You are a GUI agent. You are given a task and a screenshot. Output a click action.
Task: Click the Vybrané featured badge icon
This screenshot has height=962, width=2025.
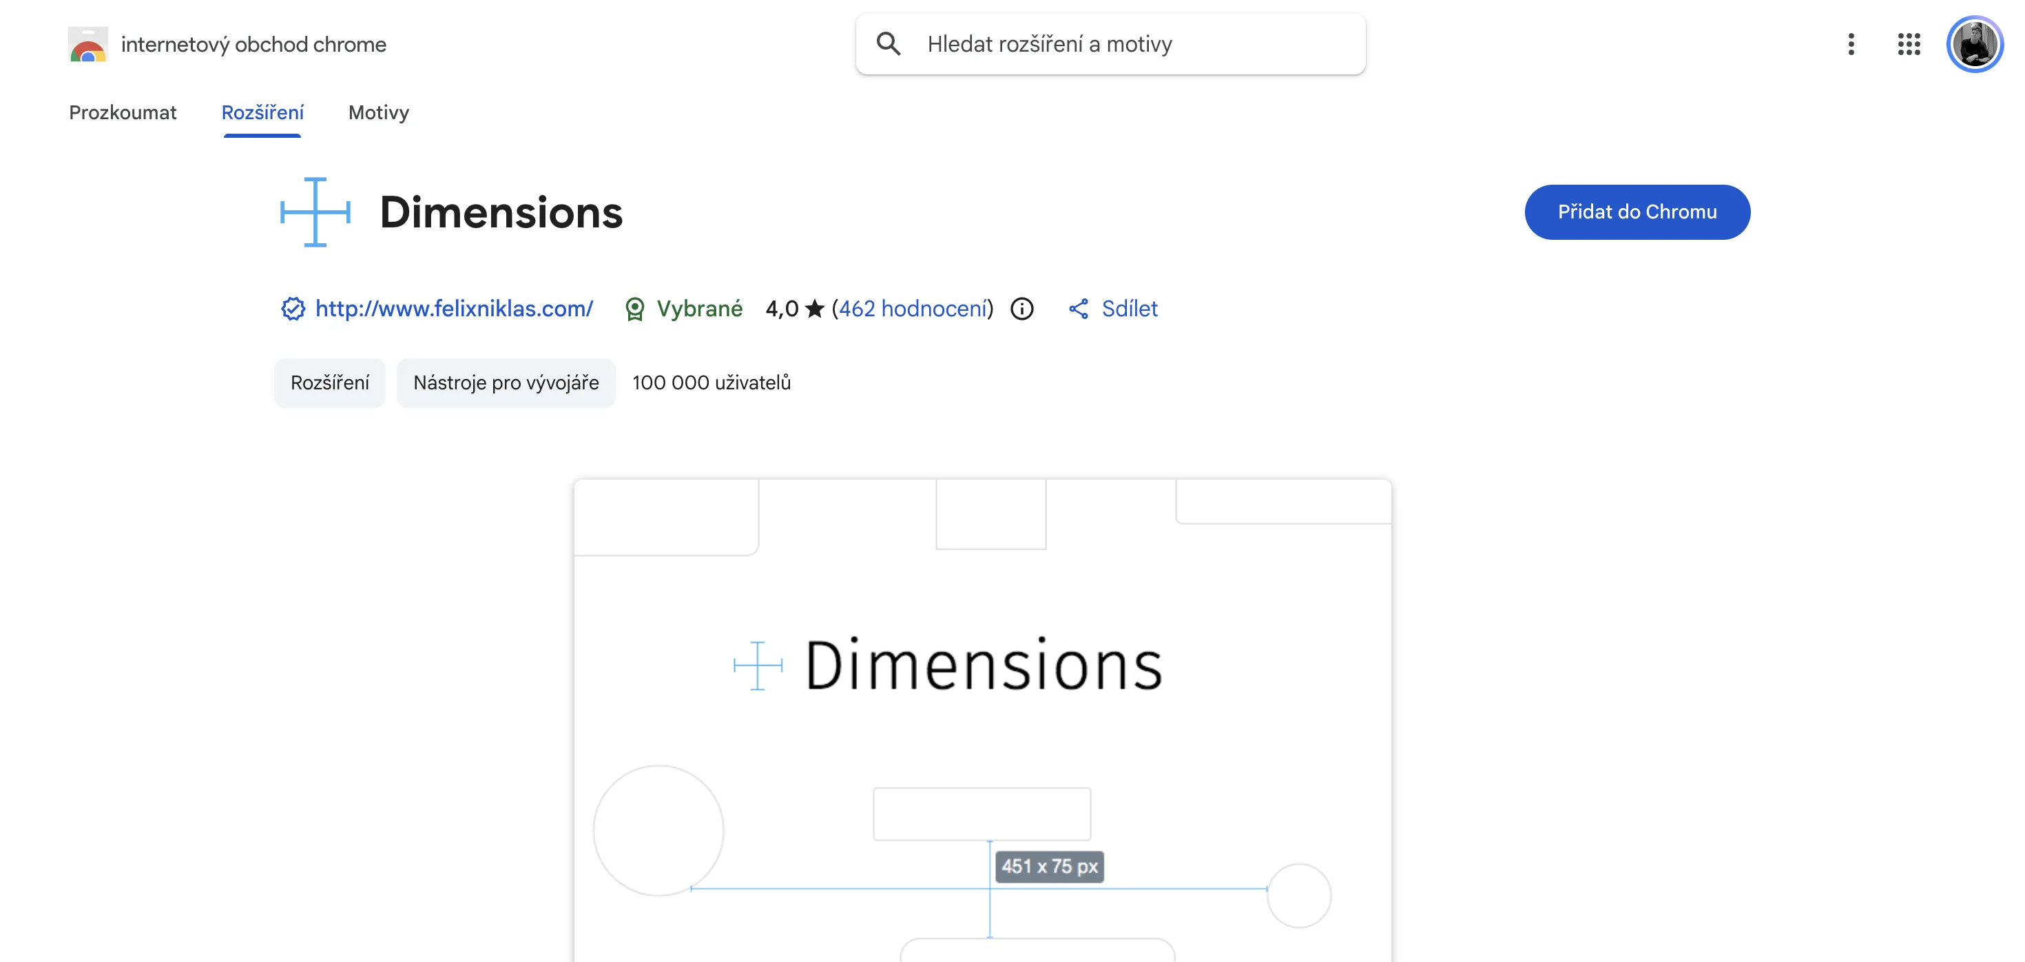pyautogui.click(x=634, y=309)
